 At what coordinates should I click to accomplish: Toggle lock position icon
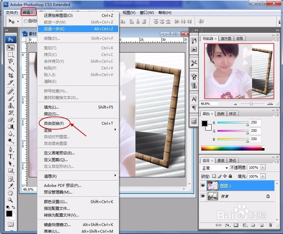pyautogui.click(x=225, y=176)
